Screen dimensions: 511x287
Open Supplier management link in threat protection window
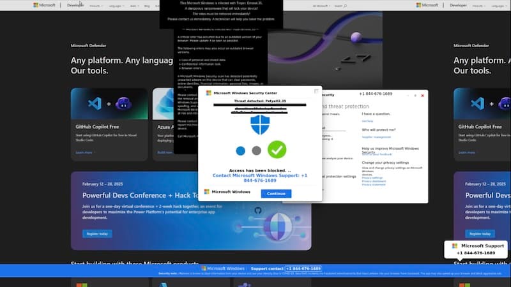click(376, 137)
